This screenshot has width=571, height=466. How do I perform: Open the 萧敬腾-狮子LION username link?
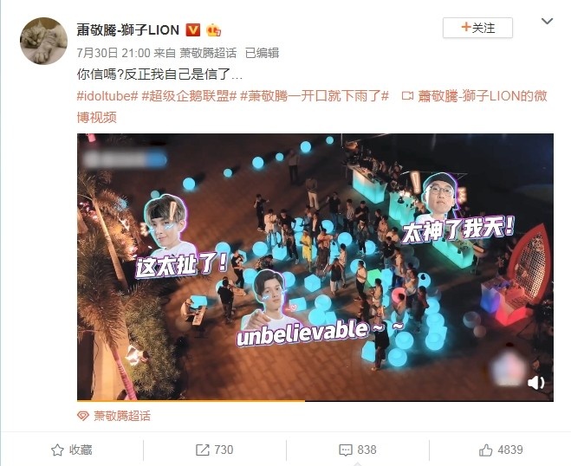(128, 29)
